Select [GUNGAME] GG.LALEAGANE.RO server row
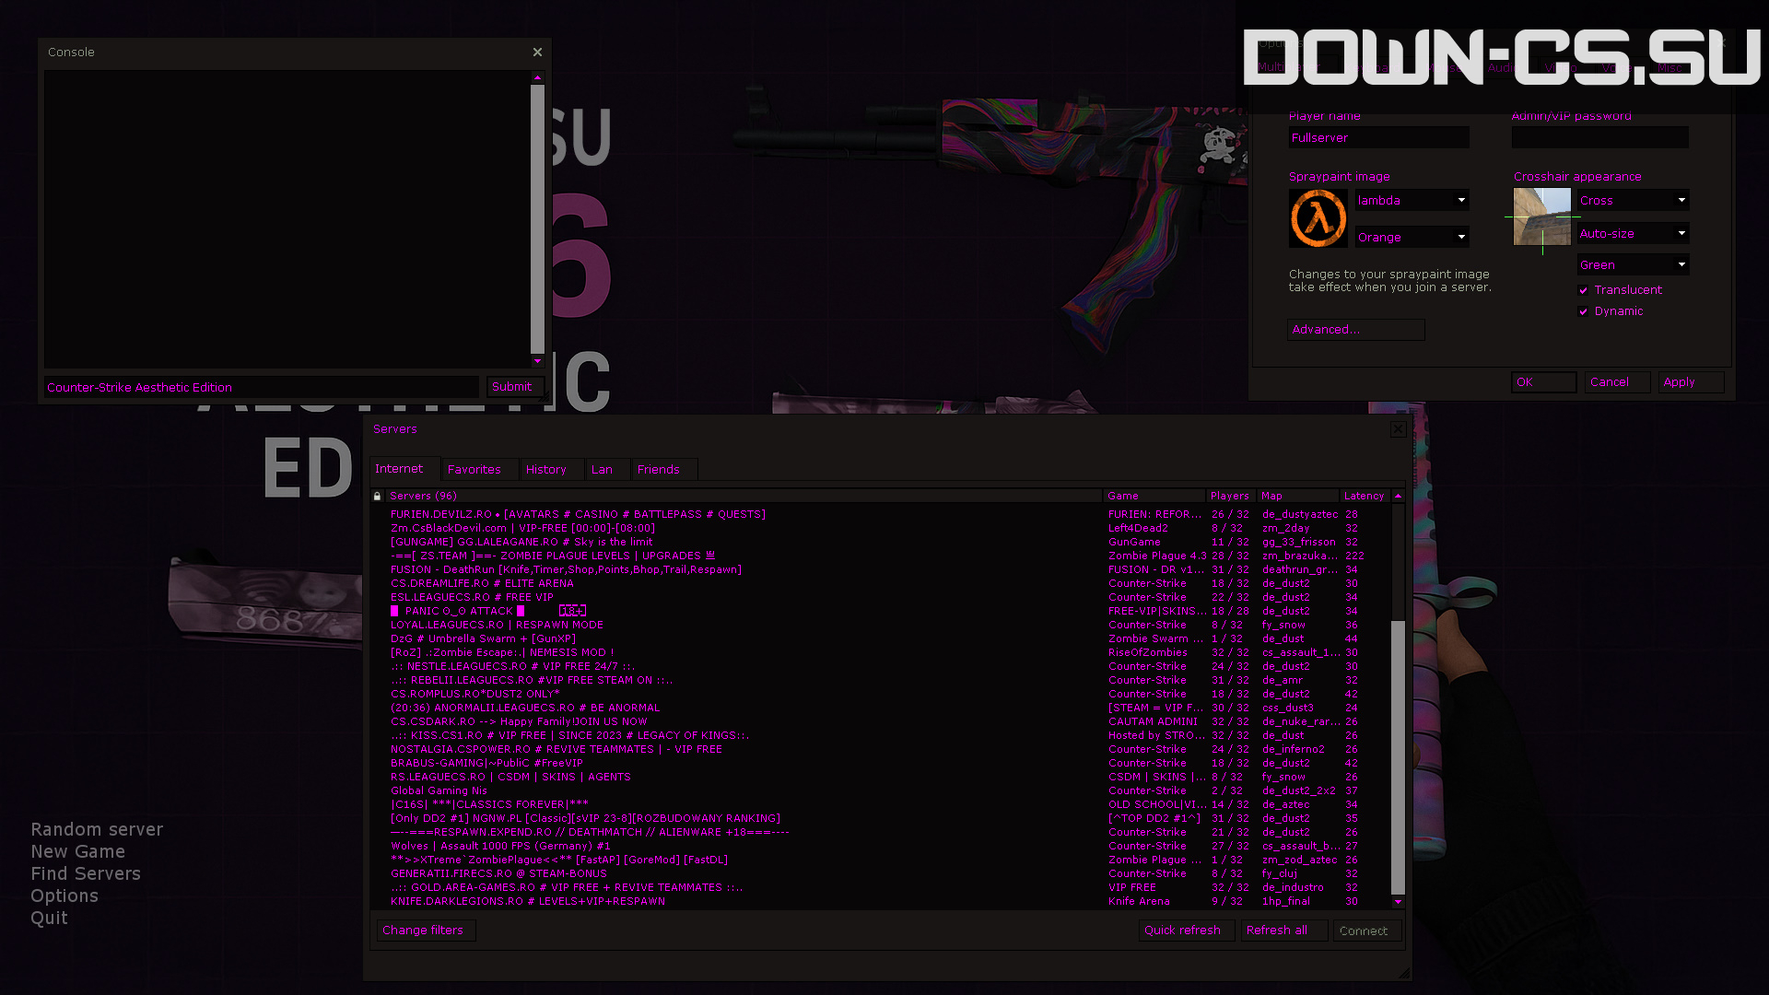The image size is (1769, 995). click(880, 542)
